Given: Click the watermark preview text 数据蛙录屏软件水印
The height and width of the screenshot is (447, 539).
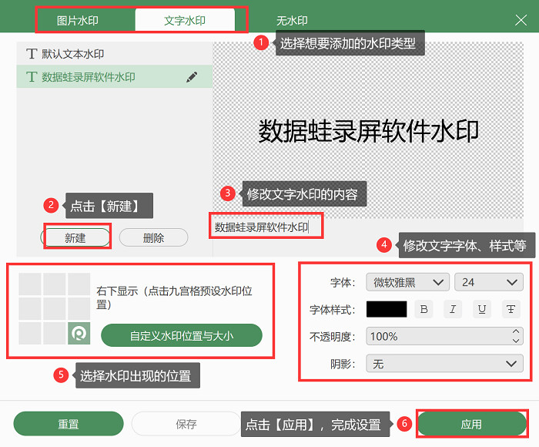Looking at the screenshot, I should click(x=368, y=131).
